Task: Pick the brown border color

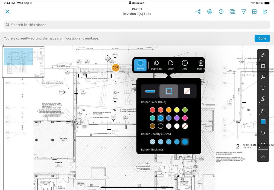Action: click(x=153, y=126)
